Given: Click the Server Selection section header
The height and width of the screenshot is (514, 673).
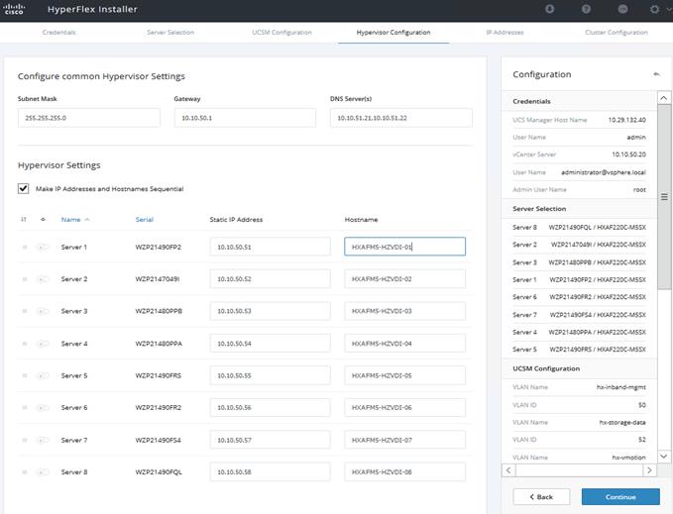Looking at the screenshot, I should 579,209.
